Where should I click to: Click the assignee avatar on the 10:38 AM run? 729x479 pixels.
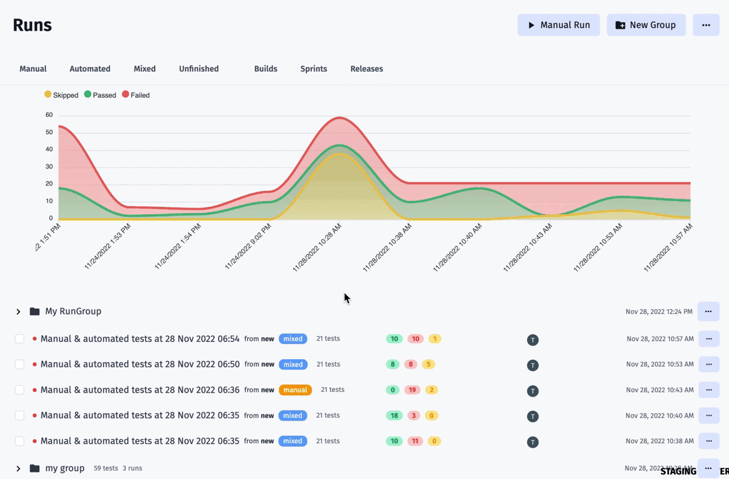click(x=533, y=442)
